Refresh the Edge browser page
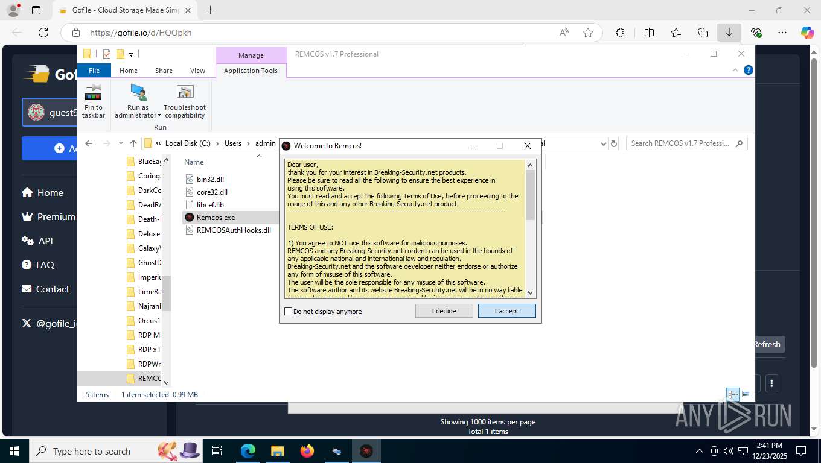This screenshot has height=463, width=821. (x=43, y=33)
